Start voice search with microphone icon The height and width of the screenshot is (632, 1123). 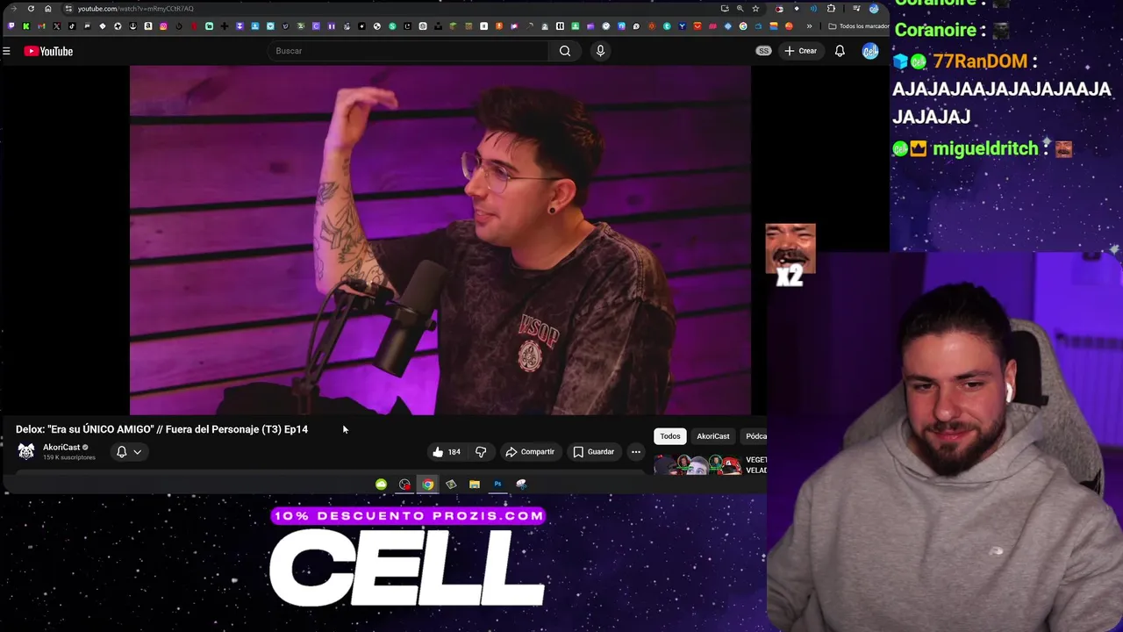[600, 51]
